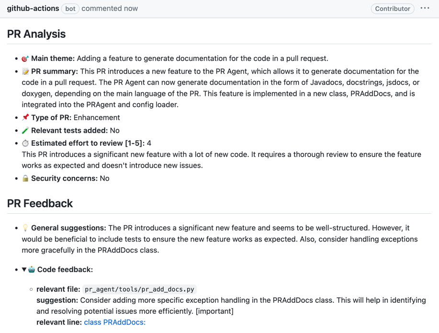Click the robot emoji beside Code feedback
Screen dimensions: 439x333
tap(32, 270)
